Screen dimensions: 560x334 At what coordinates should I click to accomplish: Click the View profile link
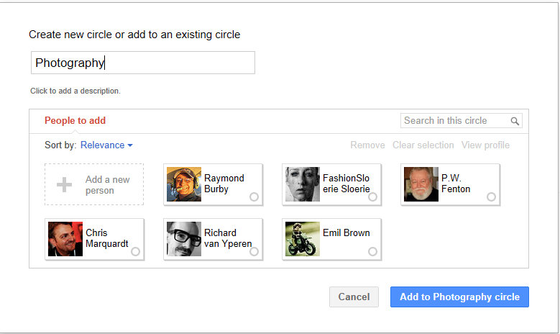pos(485,145)
